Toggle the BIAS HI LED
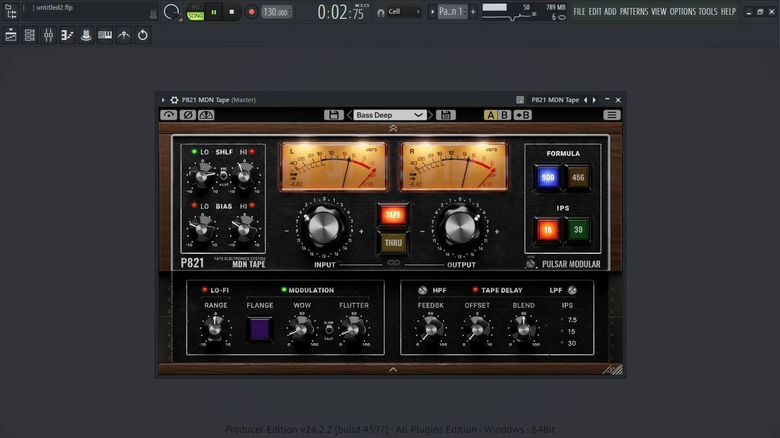The height and width of the screenshot is (438, 780). click(x=252, y=205)
